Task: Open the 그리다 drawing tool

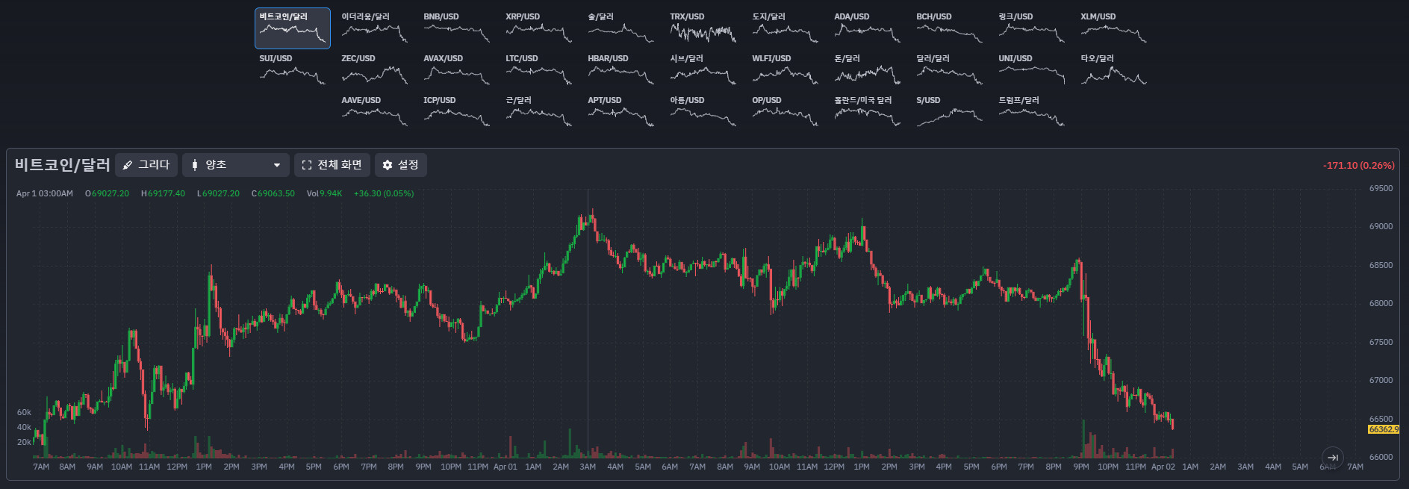Action: 146,165
